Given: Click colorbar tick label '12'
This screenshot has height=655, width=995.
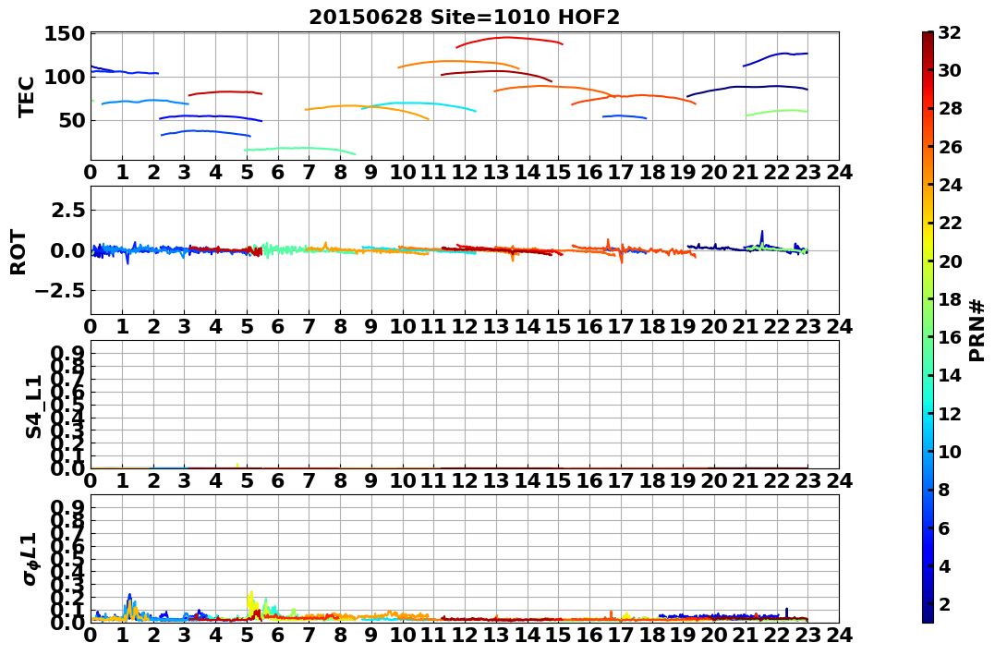Looking at the screenshot, I should click(x=950, y=413).
